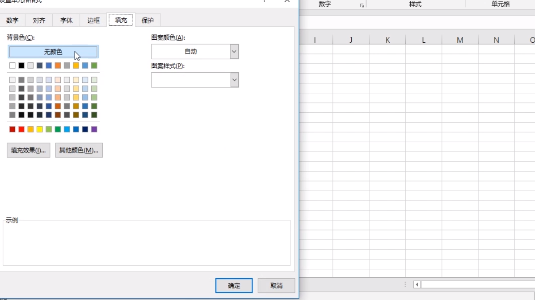Screen dimensions: 535x300
Task: Click the 确定 button
Action: coord(234,286)
